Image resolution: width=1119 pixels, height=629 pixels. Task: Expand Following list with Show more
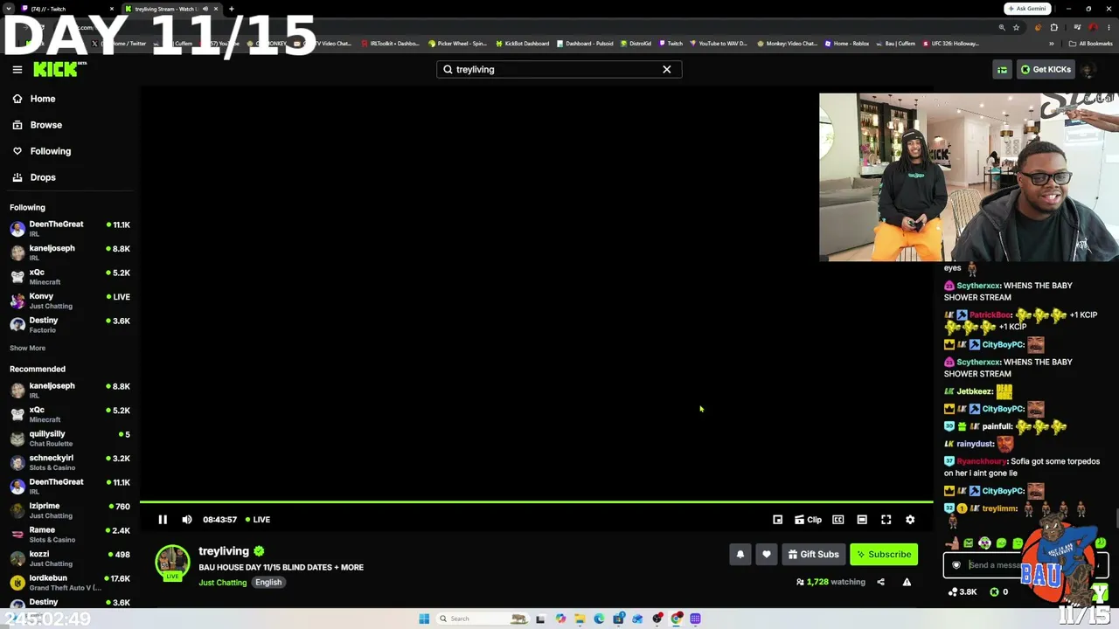pyautogui.click(x=28, y=348)
